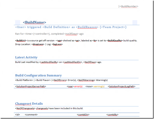Click the <BuildUri> bold placeholder
The width and height of the screenshot is (154, 119).
21,41
